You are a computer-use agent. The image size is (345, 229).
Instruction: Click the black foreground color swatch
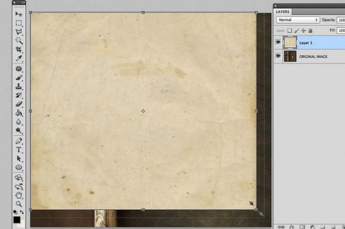[x=17, y=219]
